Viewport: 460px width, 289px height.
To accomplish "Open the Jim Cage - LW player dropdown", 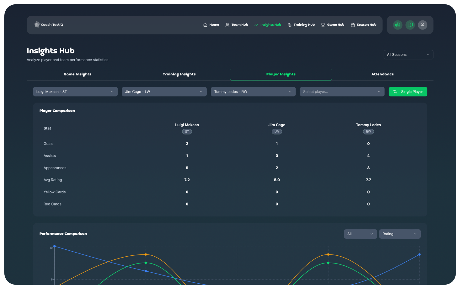I will 164,92.
